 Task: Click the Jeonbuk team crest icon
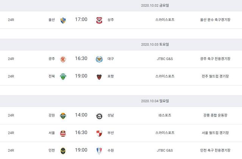(x=63, y=76)
